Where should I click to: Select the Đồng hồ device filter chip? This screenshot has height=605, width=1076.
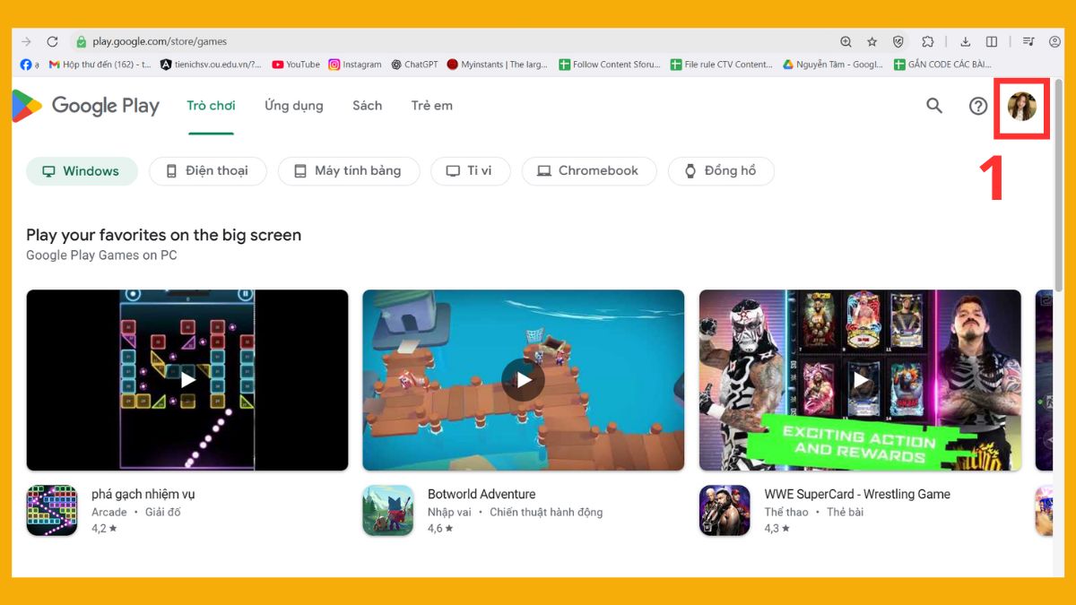[721, 171]
